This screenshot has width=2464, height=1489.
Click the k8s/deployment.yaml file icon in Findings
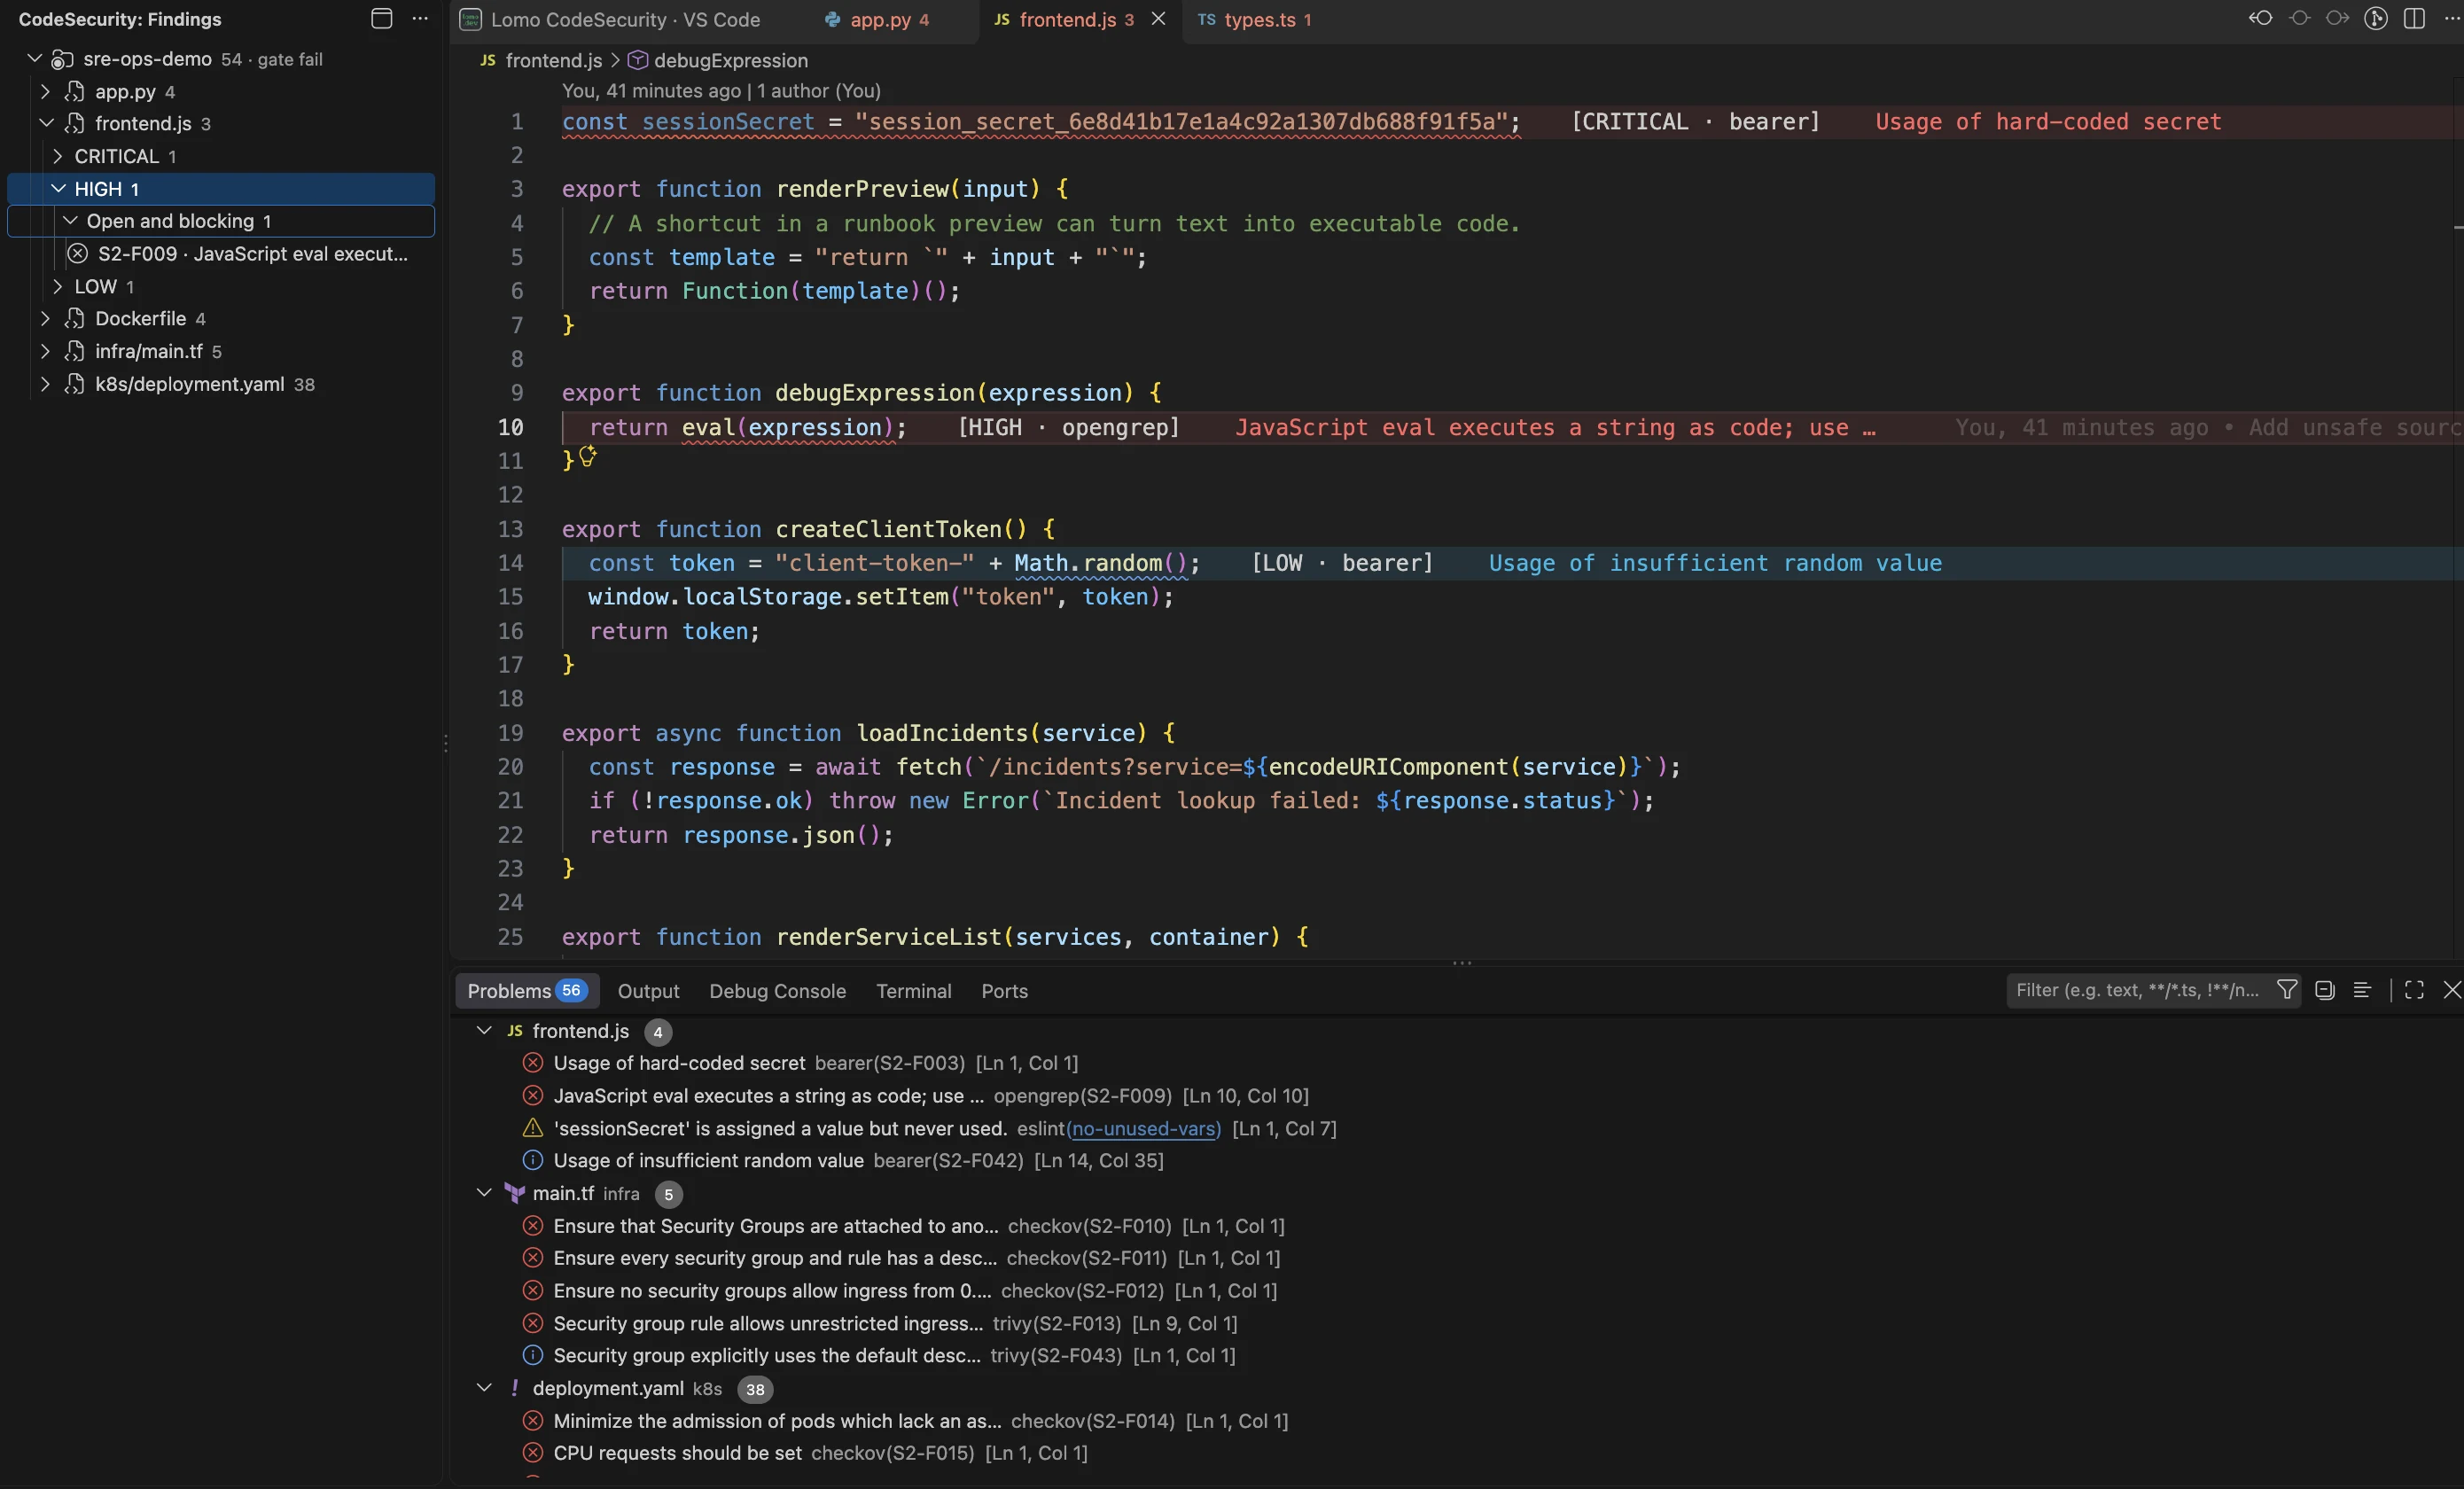(74, 383)
